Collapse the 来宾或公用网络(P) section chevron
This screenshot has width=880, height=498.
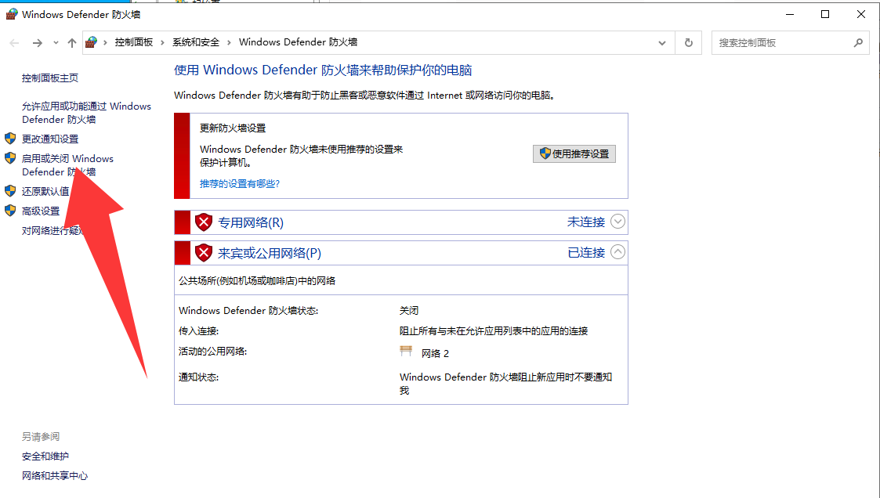tap(617, 252)
